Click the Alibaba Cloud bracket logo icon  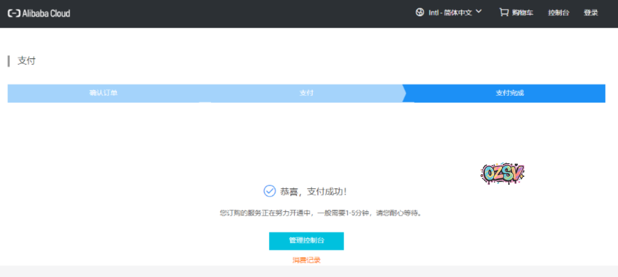click(14, 13)
